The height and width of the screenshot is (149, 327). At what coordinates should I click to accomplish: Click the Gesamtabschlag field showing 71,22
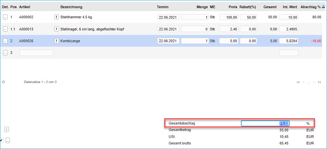click(265, 124)
